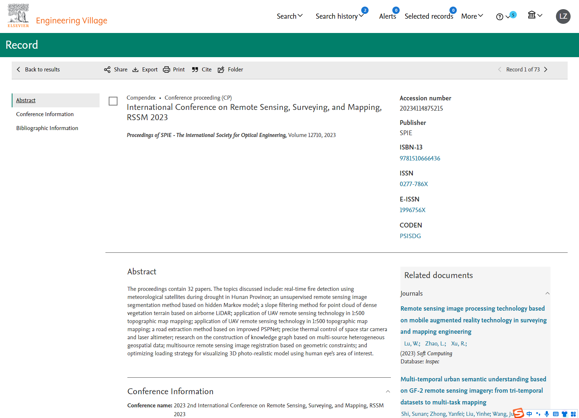
Task: Click the 'Record 1 of 73' text
Action: (523, 70)
